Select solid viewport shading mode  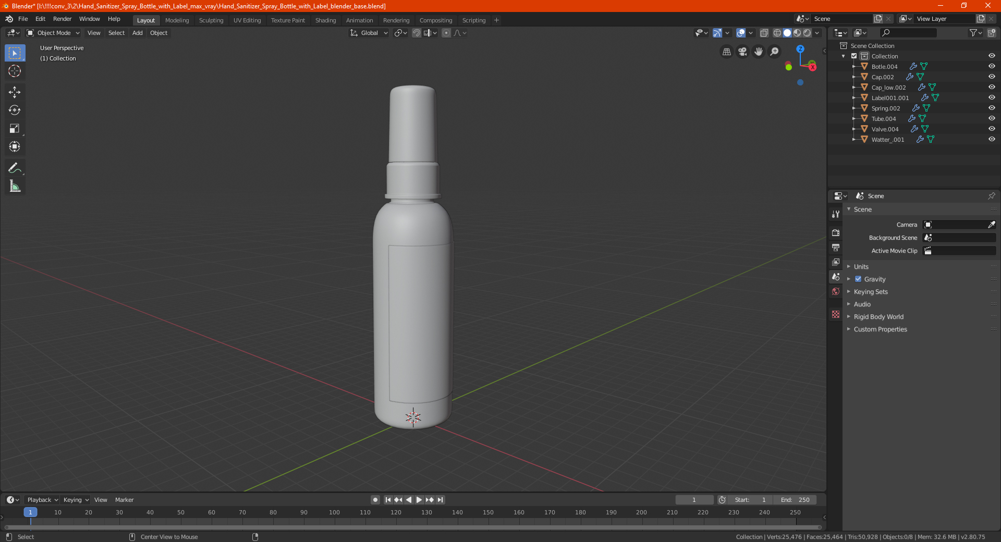point(787,33)
